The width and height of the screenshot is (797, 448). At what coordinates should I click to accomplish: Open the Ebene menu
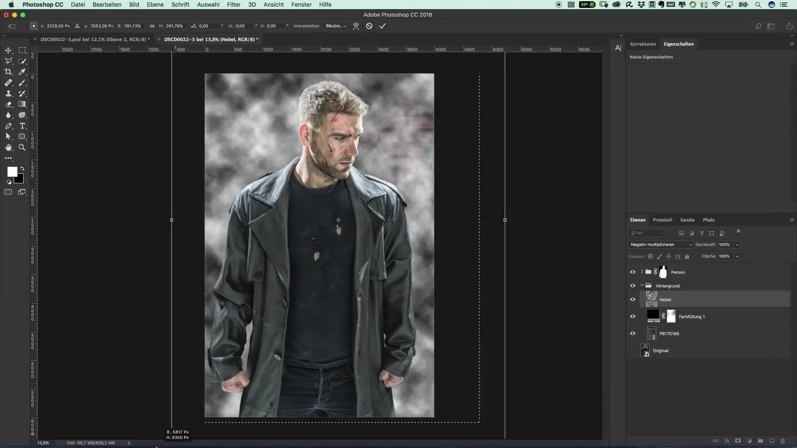[x=155, y=5]
